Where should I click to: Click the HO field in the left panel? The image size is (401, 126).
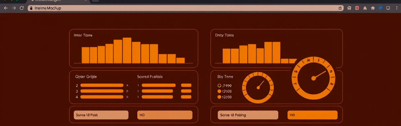[x=165, y=115]
